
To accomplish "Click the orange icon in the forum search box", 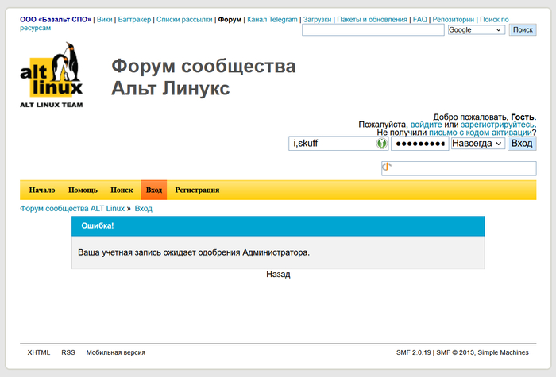I will coord(388,167).
